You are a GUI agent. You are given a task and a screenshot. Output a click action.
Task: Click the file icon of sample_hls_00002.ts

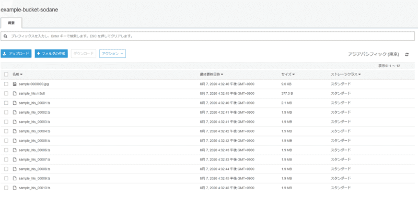point(15,113)
